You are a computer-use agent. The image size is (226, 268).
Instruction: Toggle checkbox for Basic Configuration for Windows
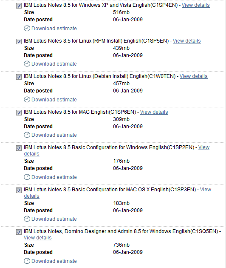[19, 148]
